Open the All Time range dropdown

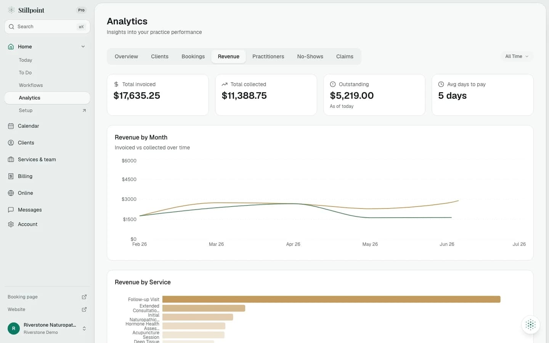(517, 56)
